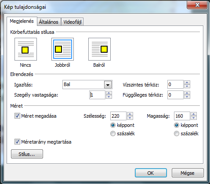Screen dimensions: 210x184
Task: Pick the Balról wrapping style icon
Action: (99, 49)
